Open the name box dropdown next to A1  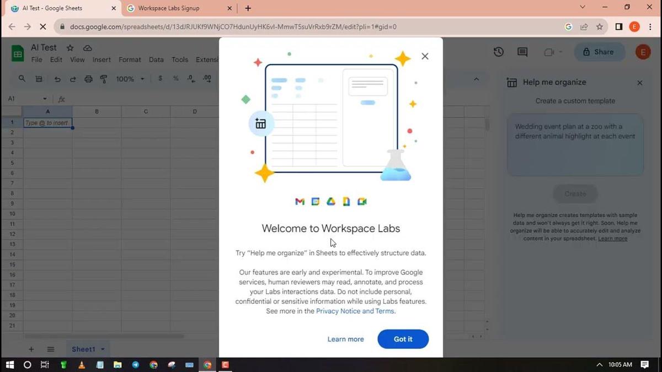point(44,98)
